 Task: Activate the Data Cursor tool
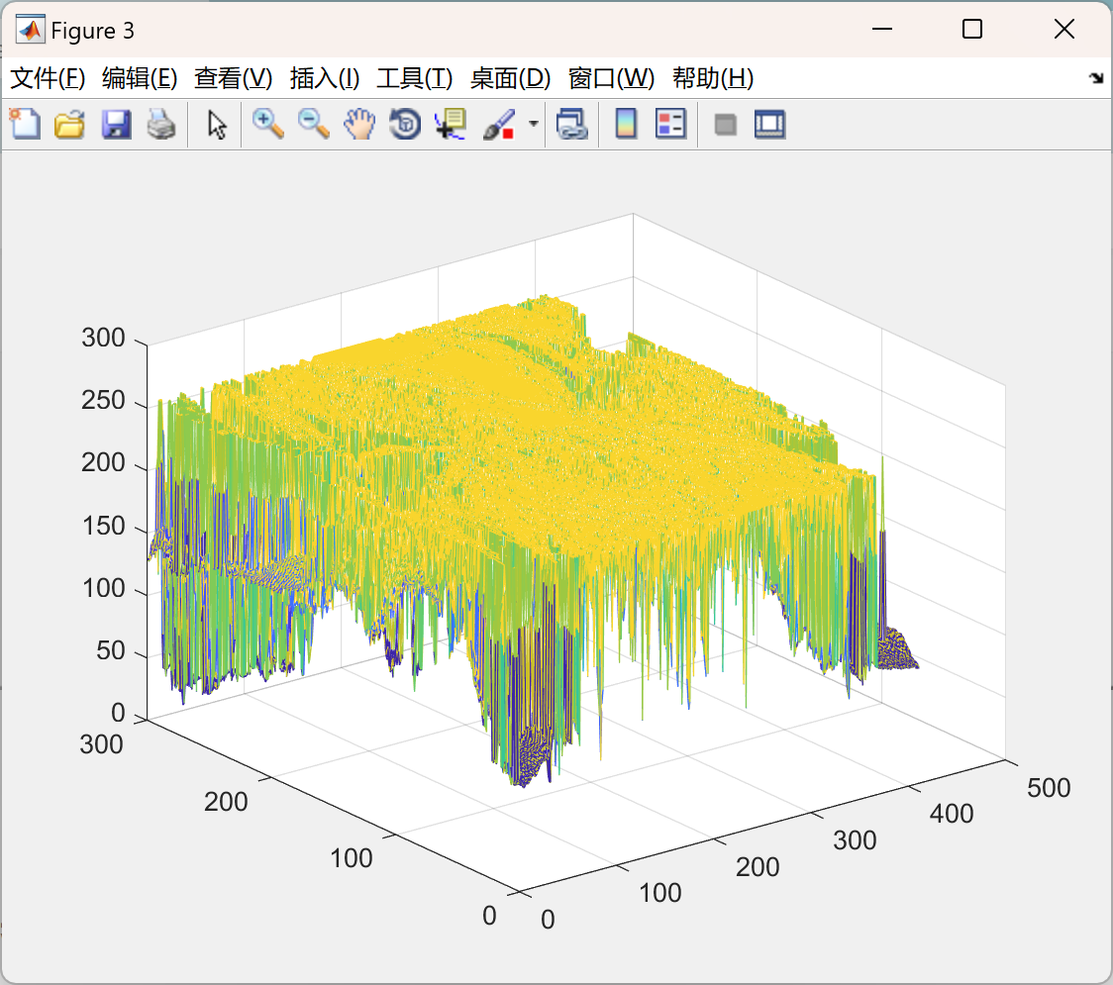click(451, 124)
